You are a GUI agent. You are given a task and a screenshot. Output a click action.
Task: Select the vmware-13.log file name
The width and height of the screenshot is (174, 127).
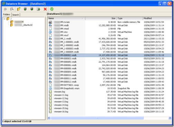(x=61, y=102)
